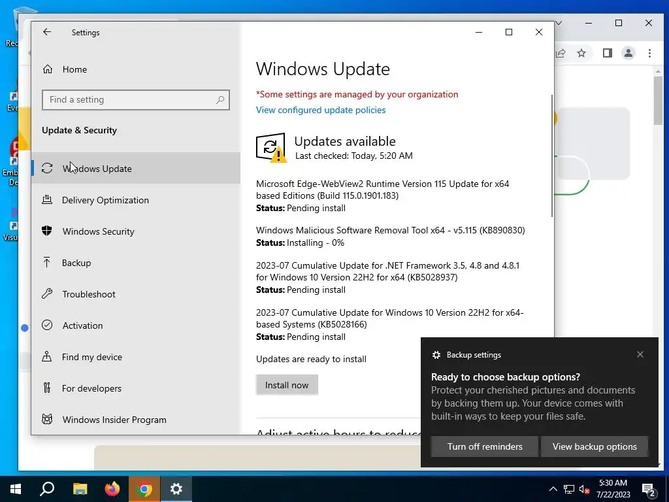Dismiss the Backup settings notification
The image size is (669, 502).
tap(640, 354)
